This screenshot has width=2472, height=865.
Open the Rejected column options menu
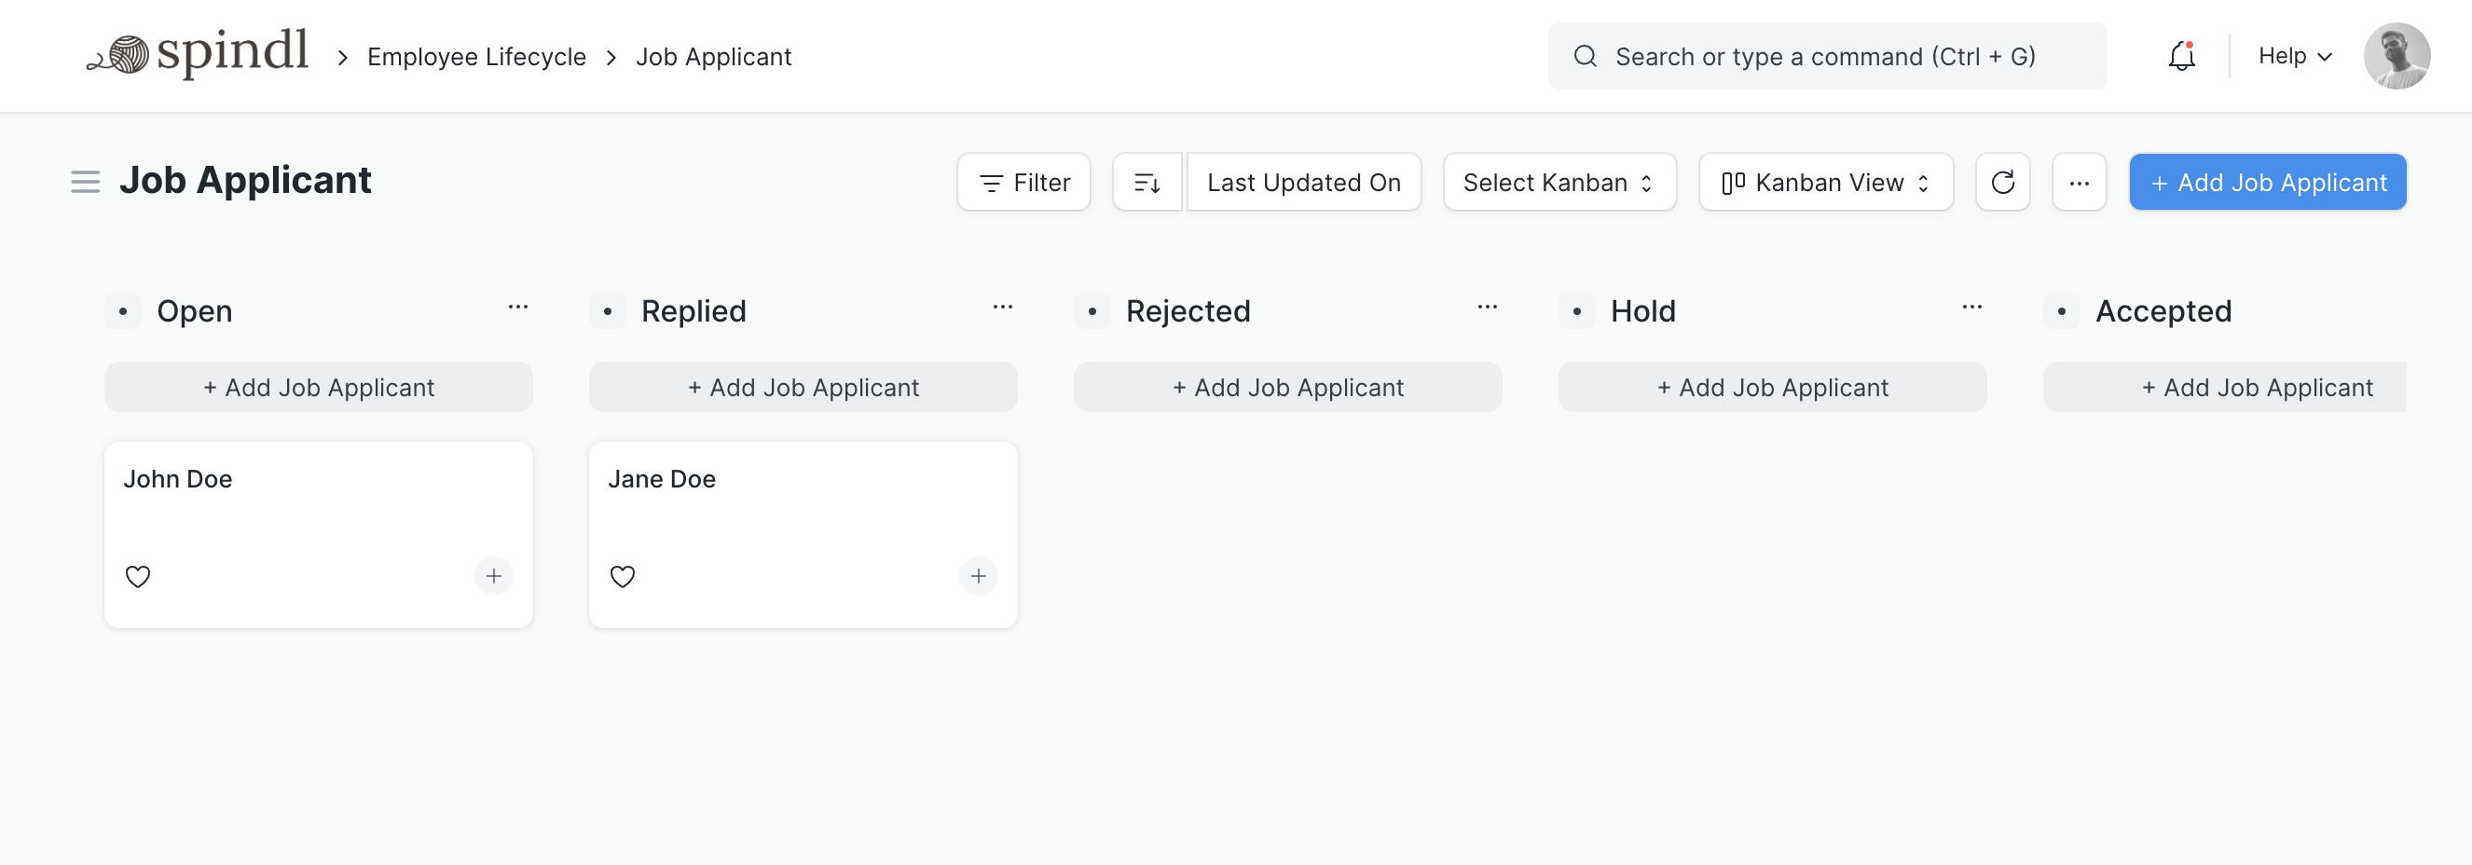pyautogui.click(x=1488, y=308)
